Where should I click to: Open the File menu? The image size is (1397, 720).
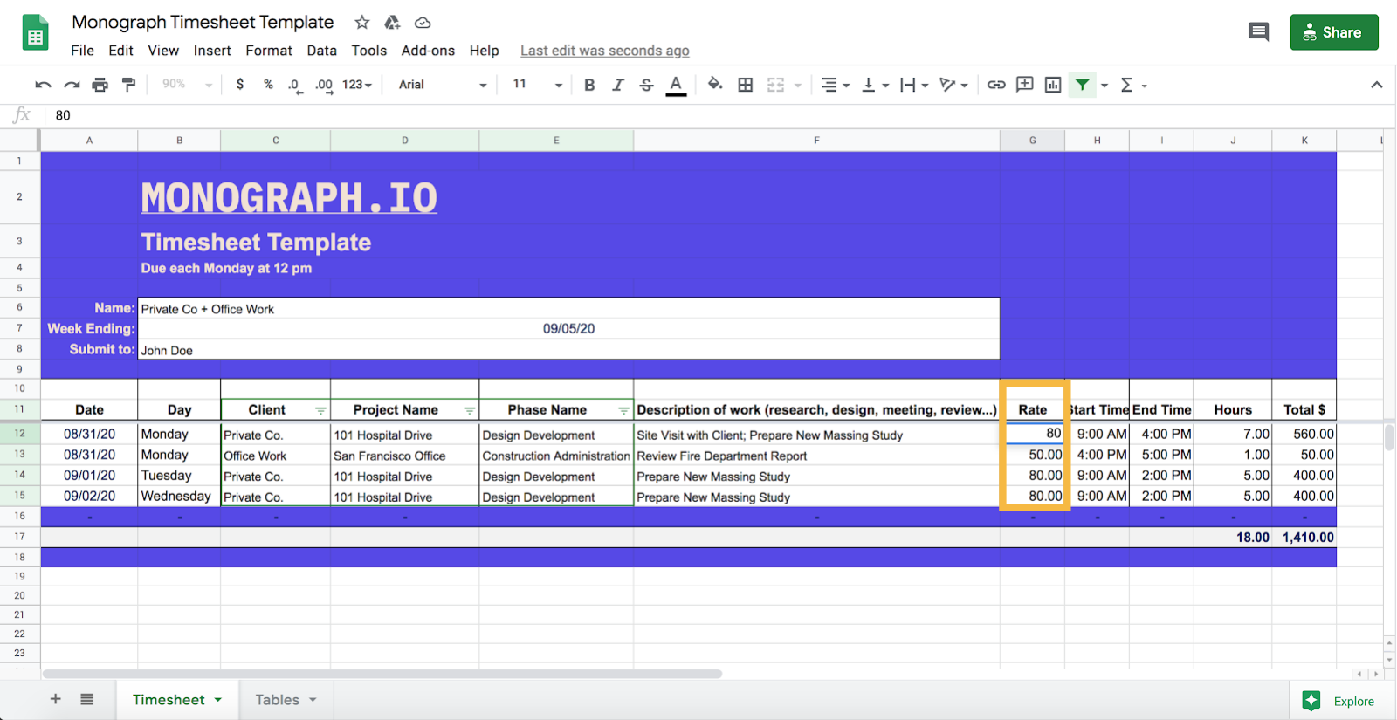tap(82, 51)
